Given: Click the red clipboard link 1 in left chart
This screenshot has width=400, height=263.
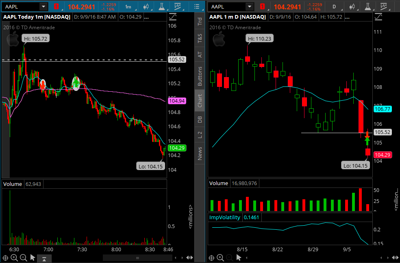Looking at the screenshot, I should tap(57, 6).
